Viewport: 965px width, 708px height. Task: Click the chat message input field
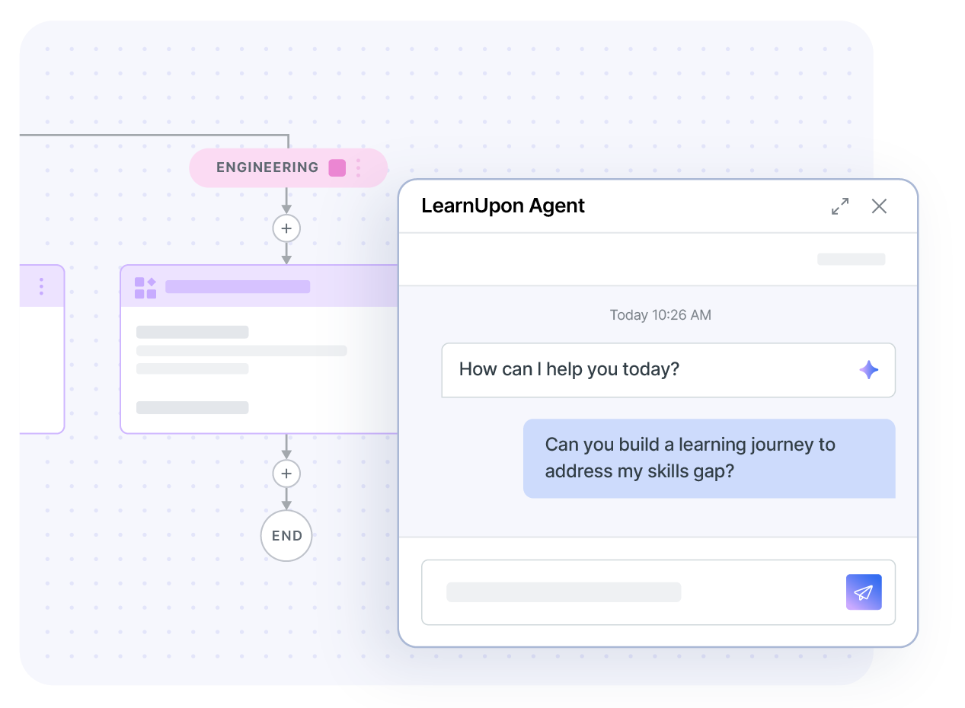pyautogui.click(x=658, y=592)
